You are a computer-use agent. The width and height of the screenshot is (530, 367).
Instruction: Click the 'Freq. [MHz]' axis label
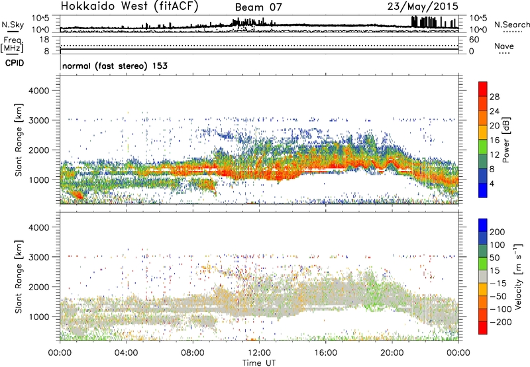click(13, 44)
